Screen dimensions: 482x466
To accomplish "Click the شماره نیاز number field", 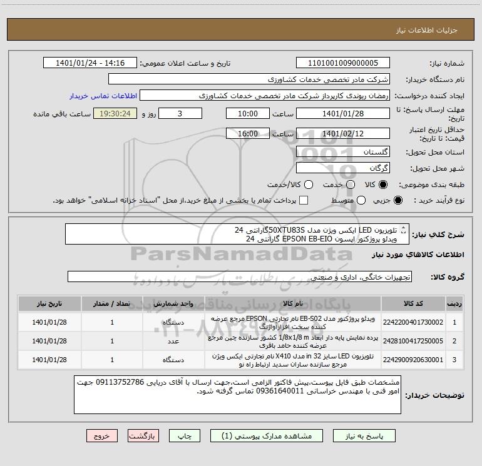I will 343,63.
